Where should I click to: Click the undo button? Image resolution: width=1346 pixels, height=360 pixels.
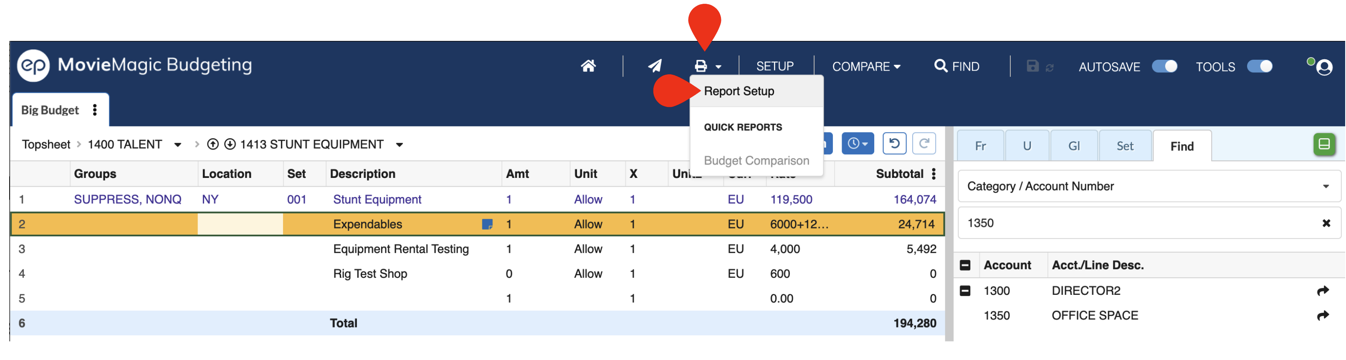pyautogui.click(x=894, y=144)
